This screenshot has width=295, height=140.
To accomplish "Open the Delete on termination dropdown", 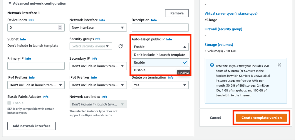I will coord(160,85).
